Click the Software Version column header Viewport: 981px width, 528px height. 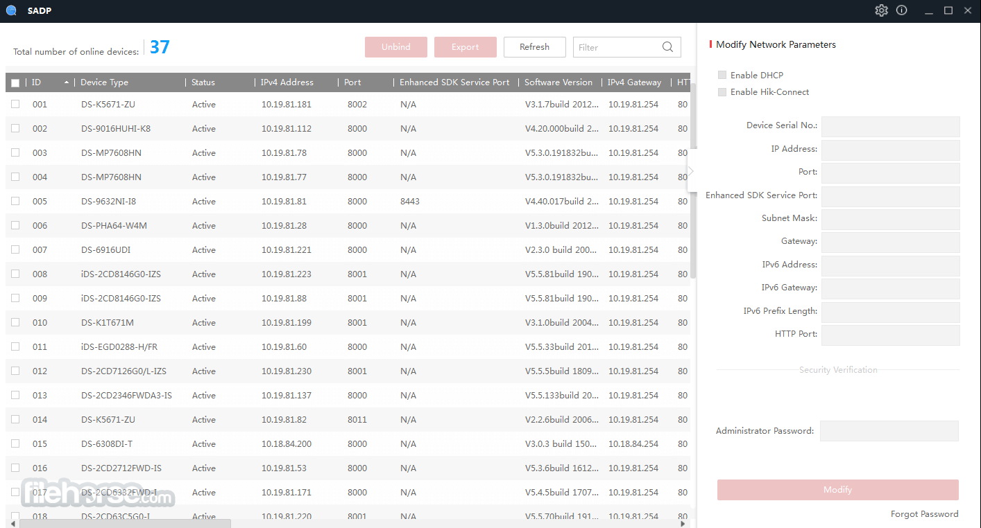coord(558,82)
